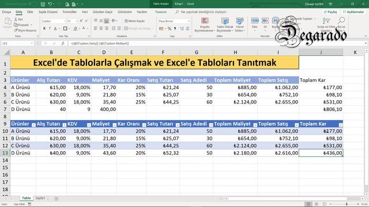Open the Ürünler filter dropdown in row 9
The image size is (369, 207).
pos(33,125)
